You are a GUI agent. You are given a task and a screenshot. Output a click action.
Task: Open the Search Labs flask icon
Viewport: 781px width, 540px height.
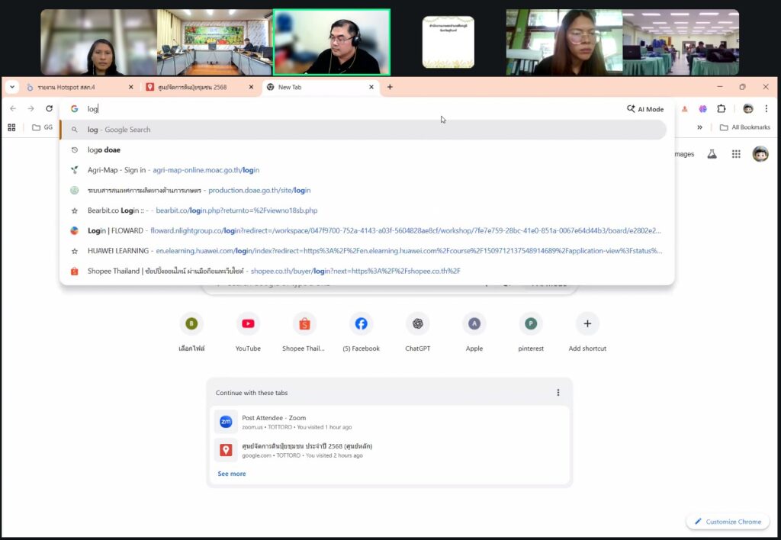tap(712, 154)
